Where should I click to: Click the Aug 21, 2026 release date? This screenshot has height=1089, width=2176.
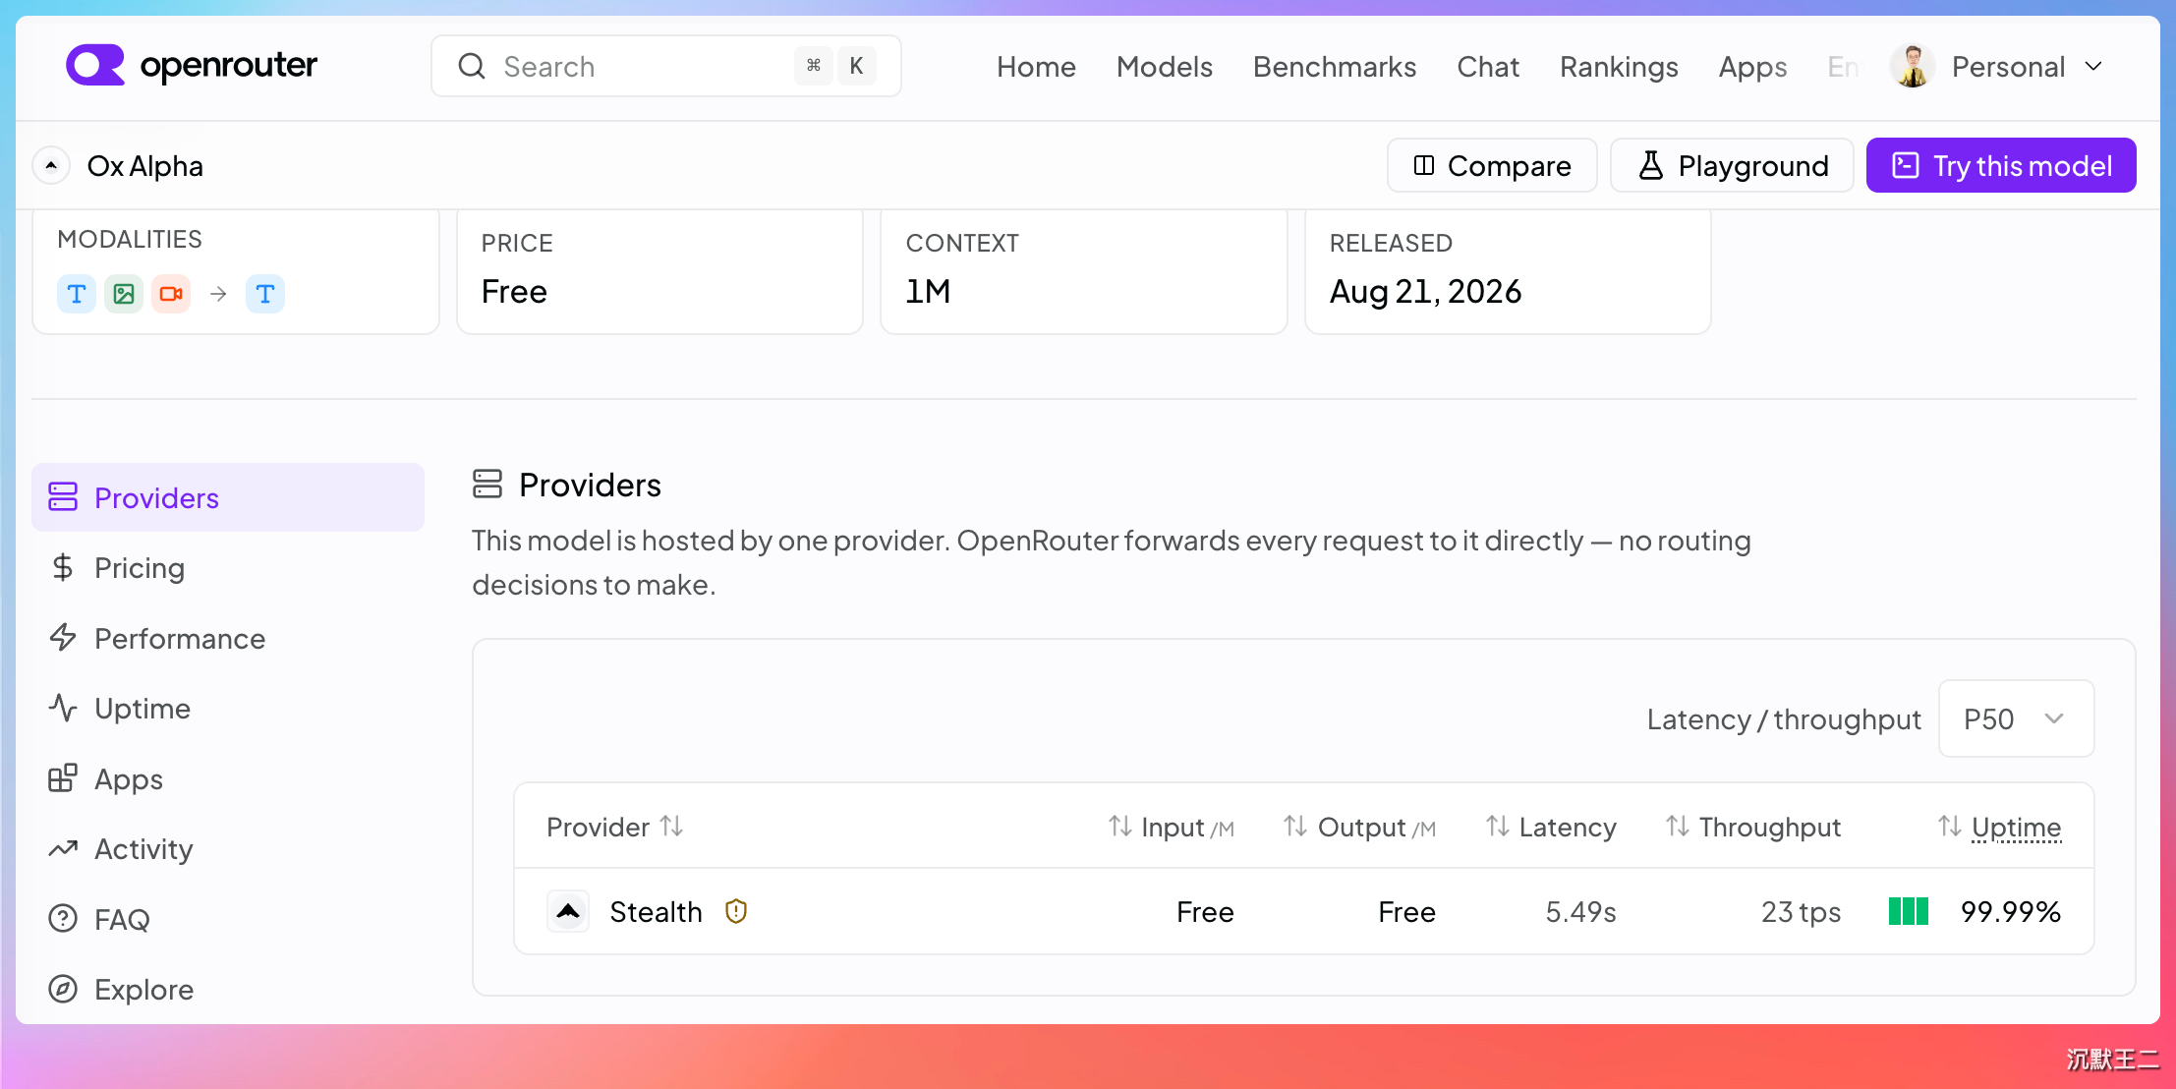[1425, 291]
